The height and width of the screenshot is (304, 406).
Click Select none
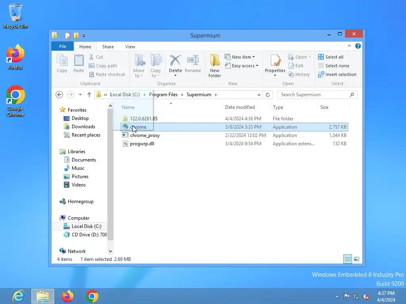333,66
